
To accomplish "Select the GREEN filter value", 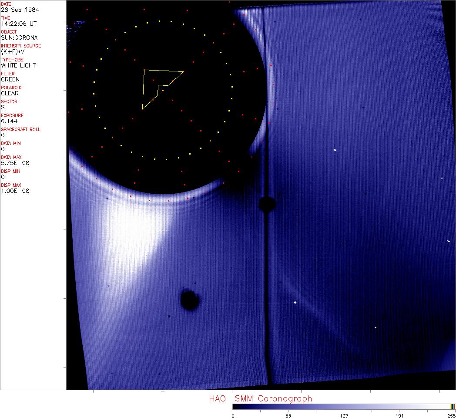I will pos(10,79).
